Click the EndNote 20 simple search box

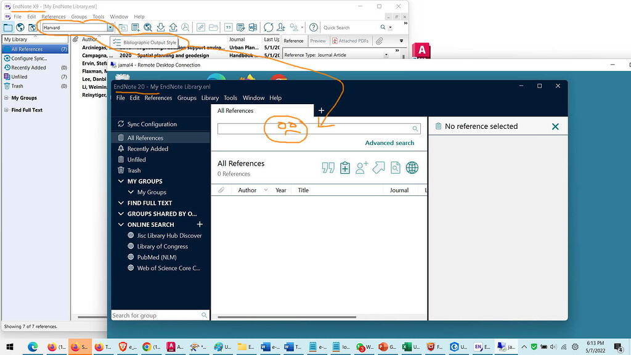coord(319,129)
